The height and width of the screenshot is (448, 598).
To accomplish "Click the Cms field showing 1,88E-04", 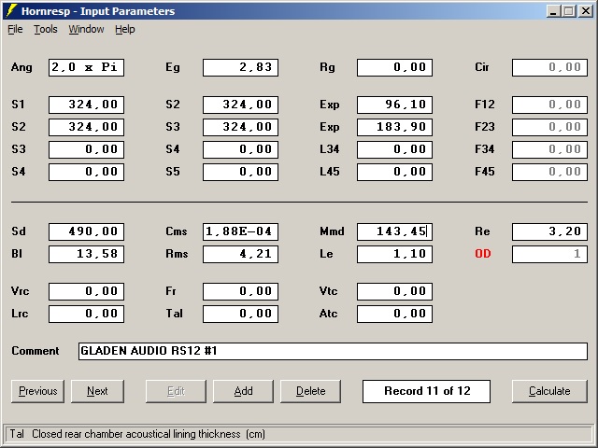I will (241, 231).
